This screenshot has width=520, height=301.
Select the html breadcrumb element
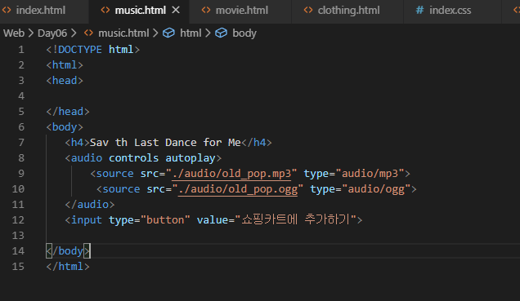point(191,33)
